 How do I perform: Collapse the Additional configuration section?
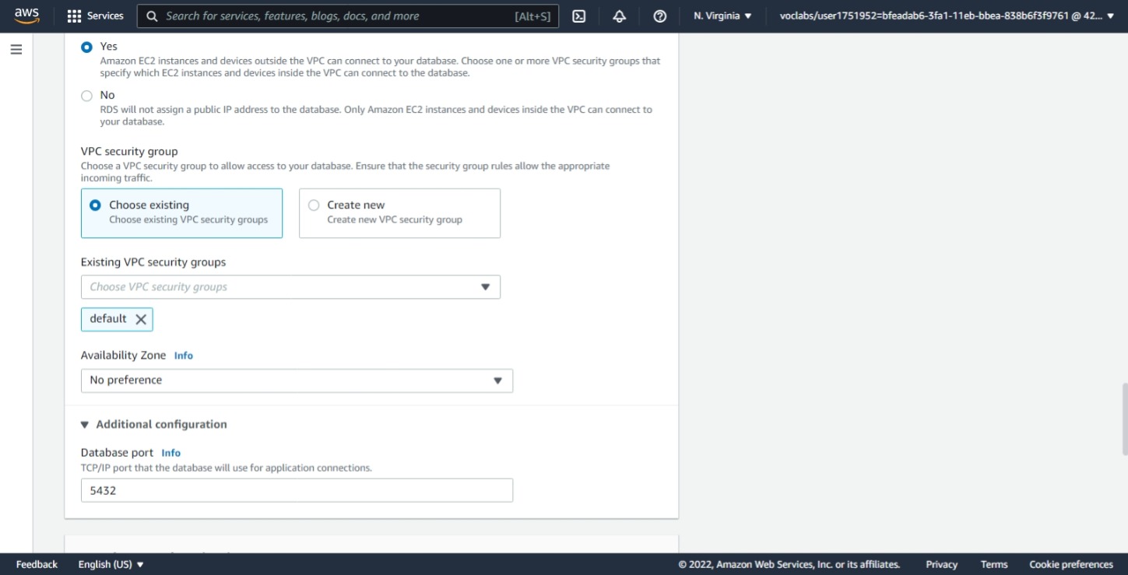pos(85,424)
